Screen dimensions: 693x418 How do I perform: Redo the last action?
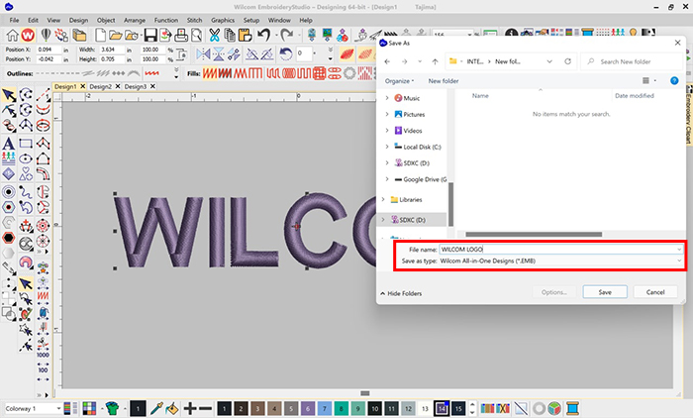(x=287, y=35)
